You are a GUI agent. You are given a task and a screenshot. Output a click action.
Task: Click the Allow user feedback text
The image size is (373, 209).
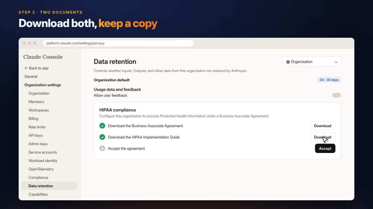pyautogui.click(x=110, y=95)
